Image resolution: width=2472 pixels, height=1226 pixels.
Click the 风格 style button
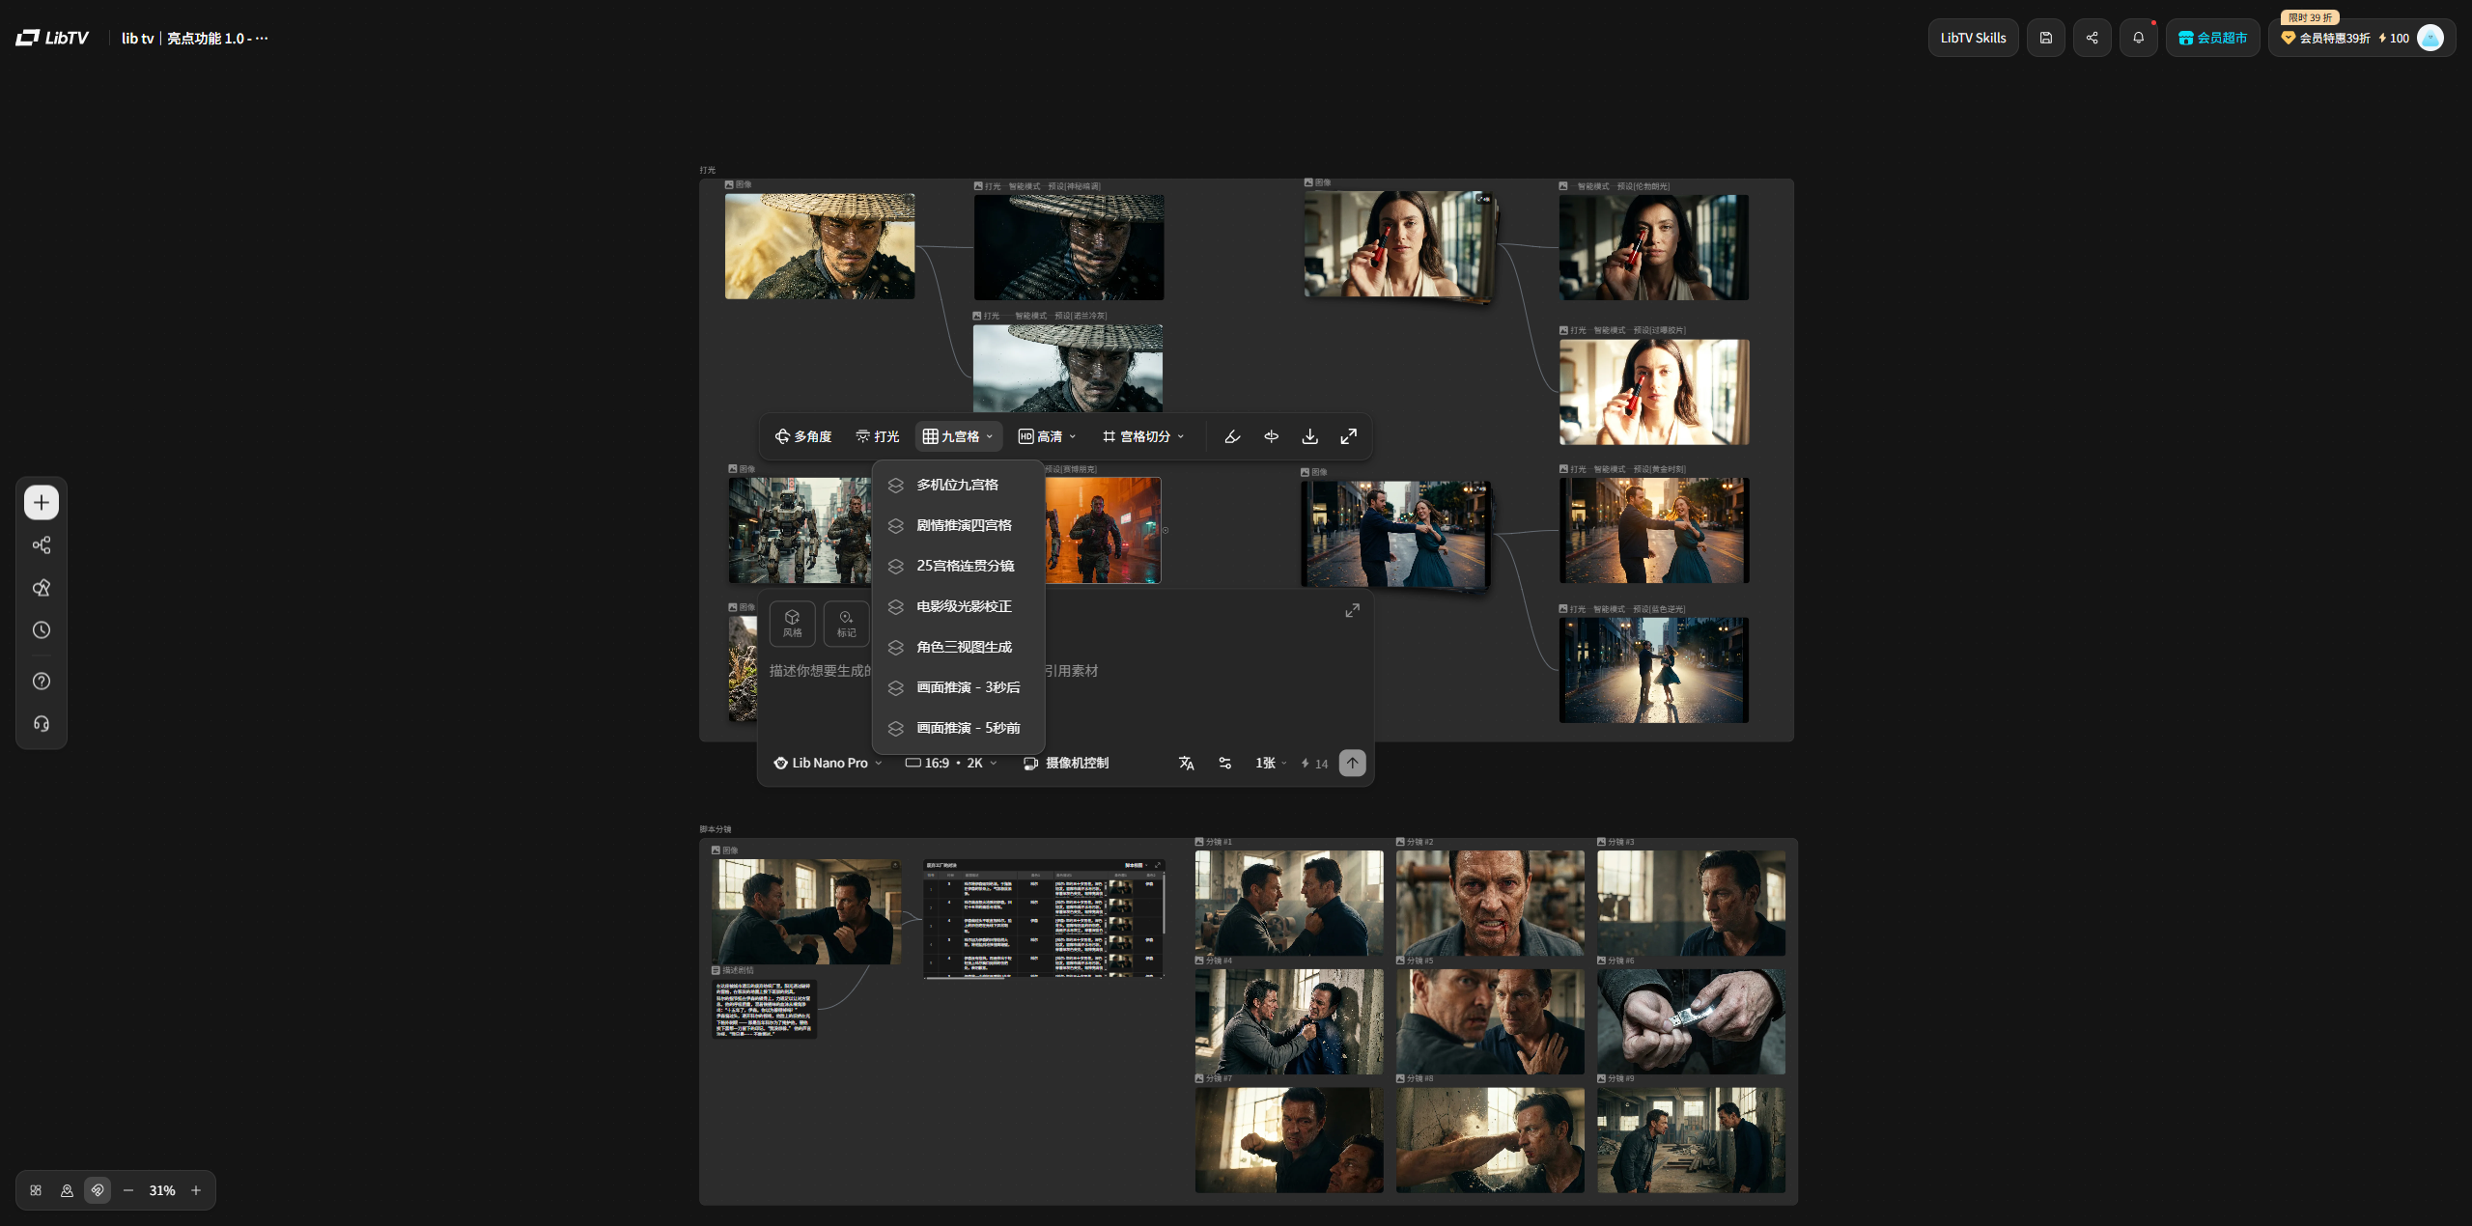point(792,624)
